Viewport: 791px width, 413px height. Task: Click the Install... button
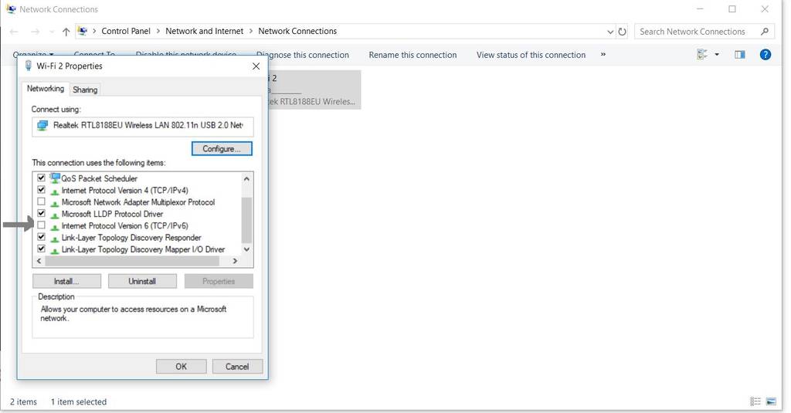pos(66,282)
